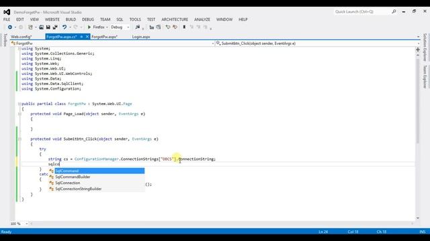Click the editor vertical scrollbar thumb

418,100
